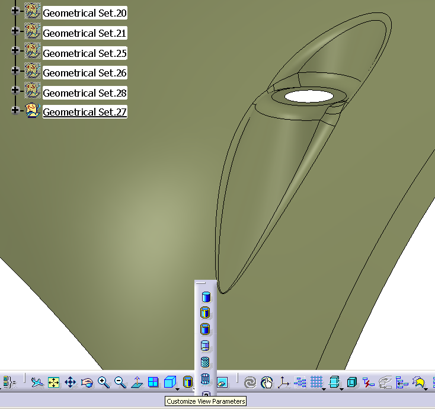Click the Fit All In icon
435x409 pixels.
(x=54, y=382)
